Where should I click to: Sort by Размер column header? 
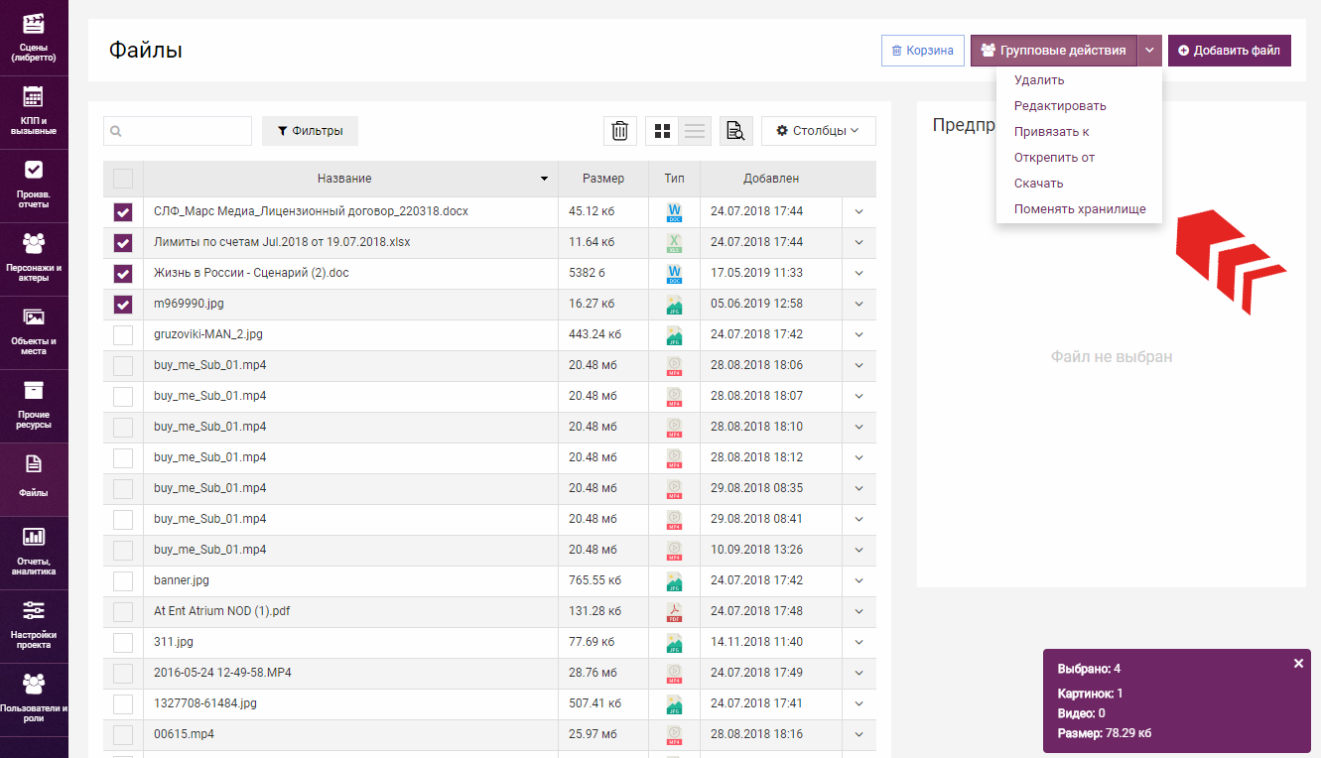[x=603, y=179]
